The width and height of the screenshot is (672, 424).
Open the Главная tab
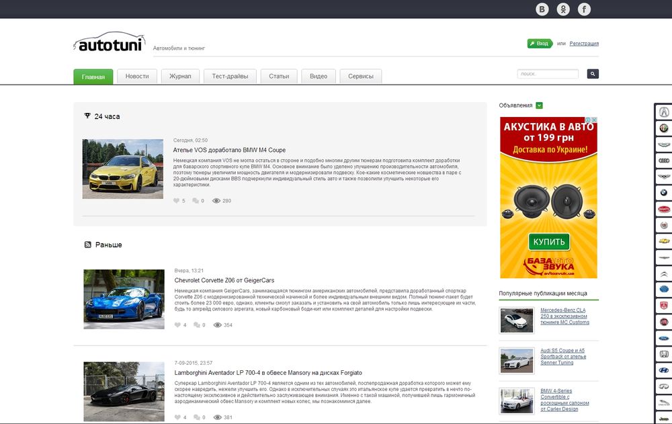93,77
